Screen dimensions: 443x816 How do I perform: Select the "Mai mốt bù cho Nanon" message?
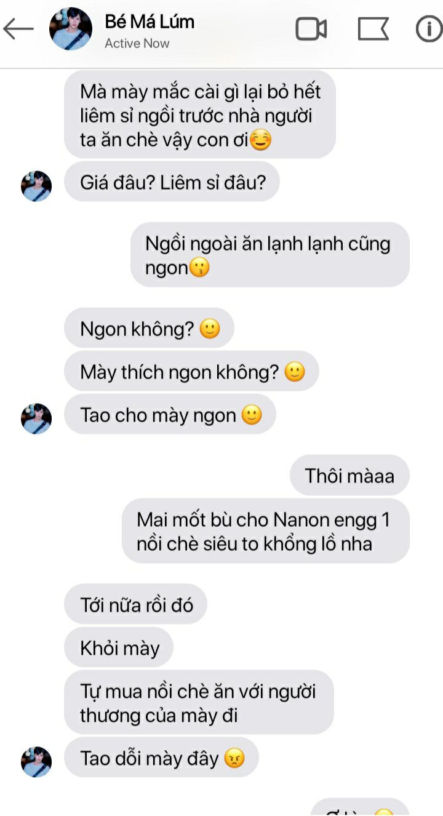click(266, 531)
